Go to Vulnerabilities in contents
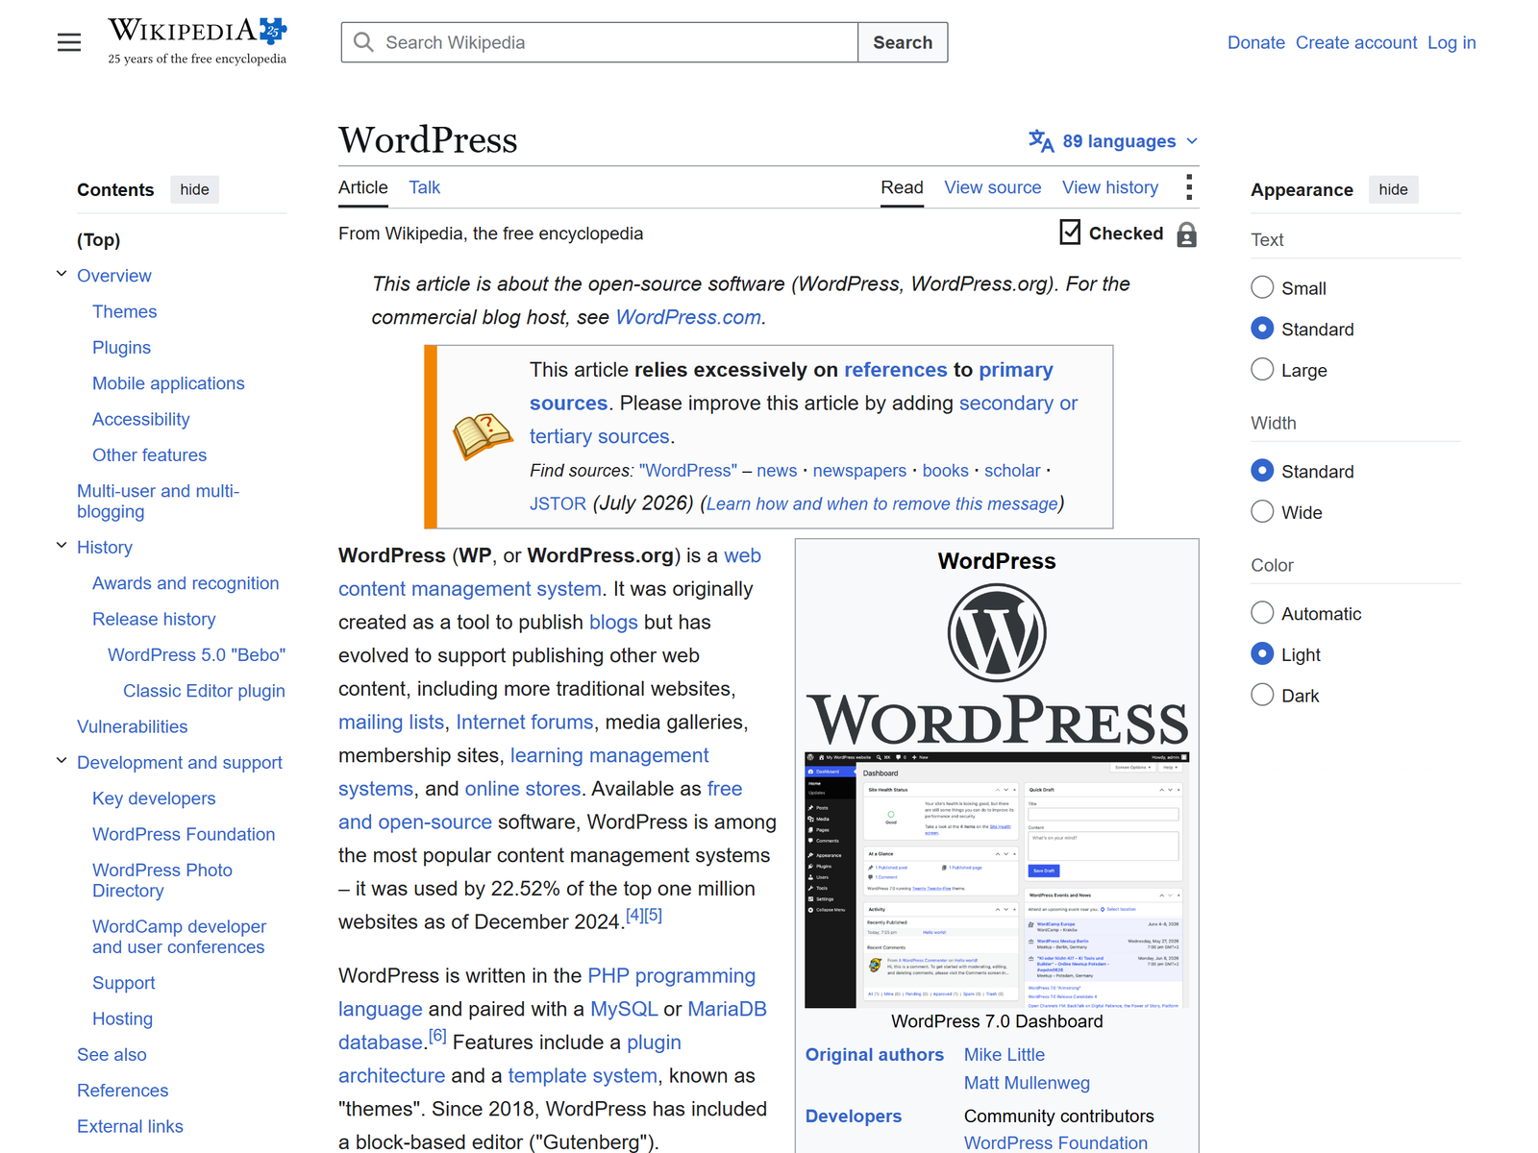The height and width of the screenshot is (1153, 1538). click(133, 726)
